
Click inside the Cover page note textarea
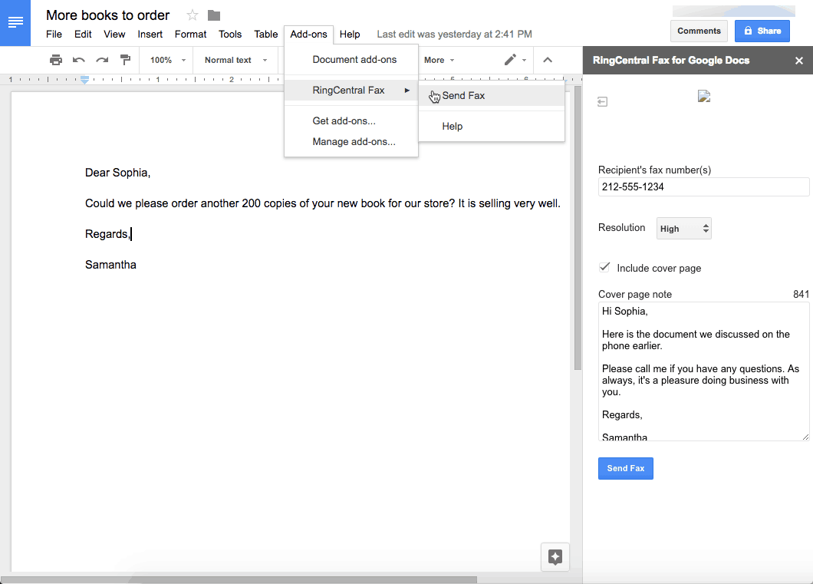[x=703, y=371]
